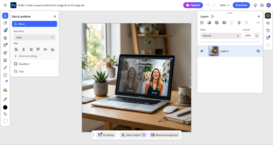
Task: Open the rocket quick actions tool
Action: [5, 53]
